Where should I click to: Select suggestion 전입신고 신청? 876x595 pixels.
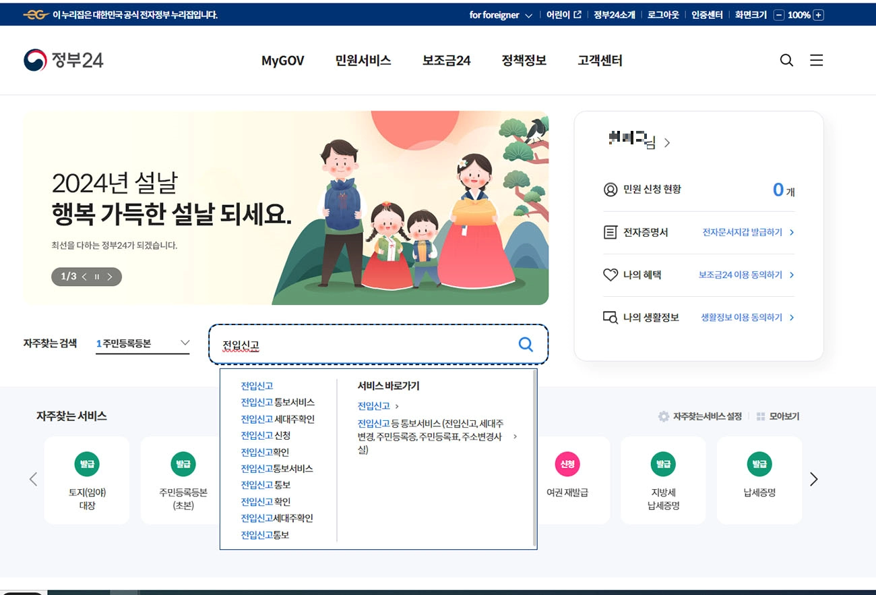[x=265, y=435]
